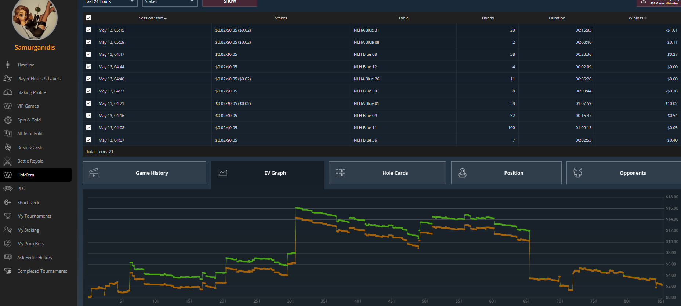Open Spin & Gold wheel icon
Image resolution: width=681 pixels, height=306 pixels.
pos(8,120)
